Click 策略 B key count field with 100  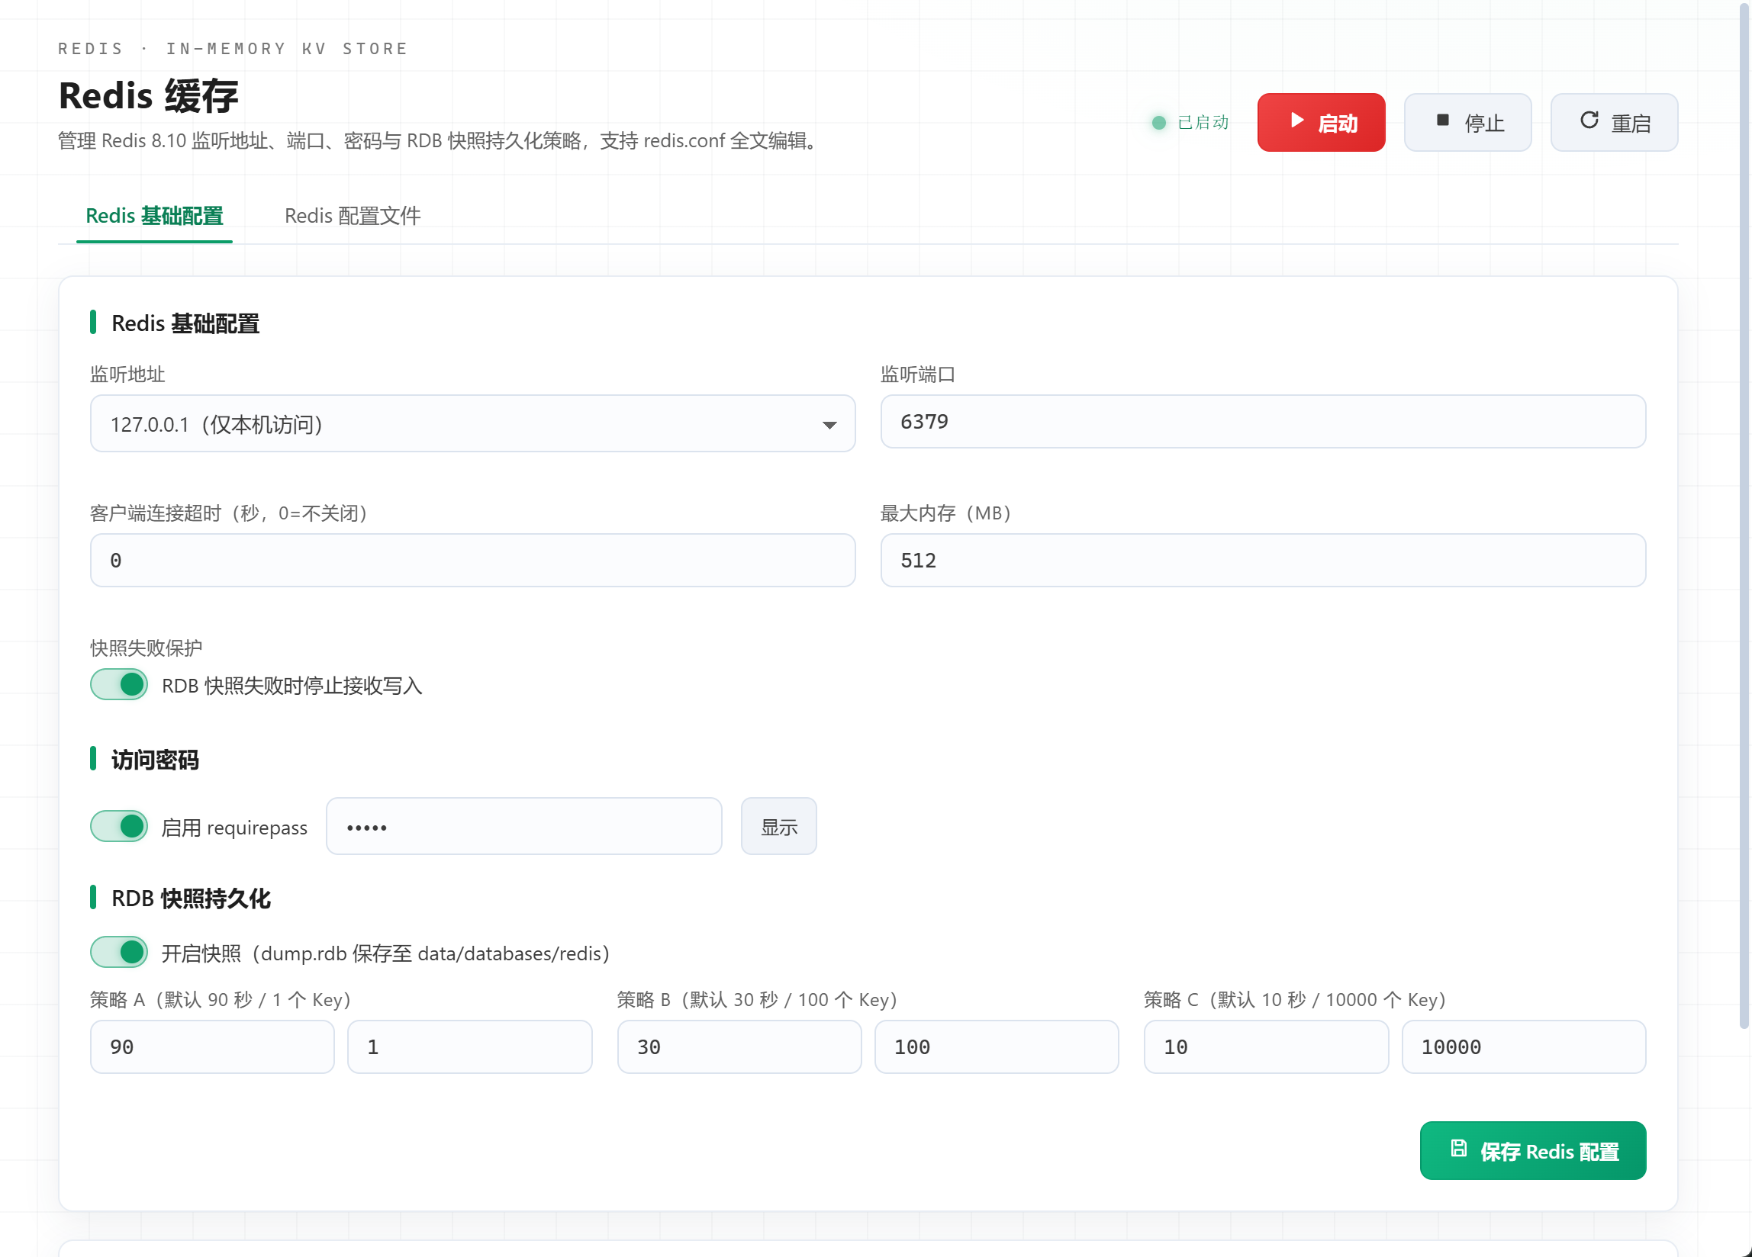click(x=997, y=1048)
